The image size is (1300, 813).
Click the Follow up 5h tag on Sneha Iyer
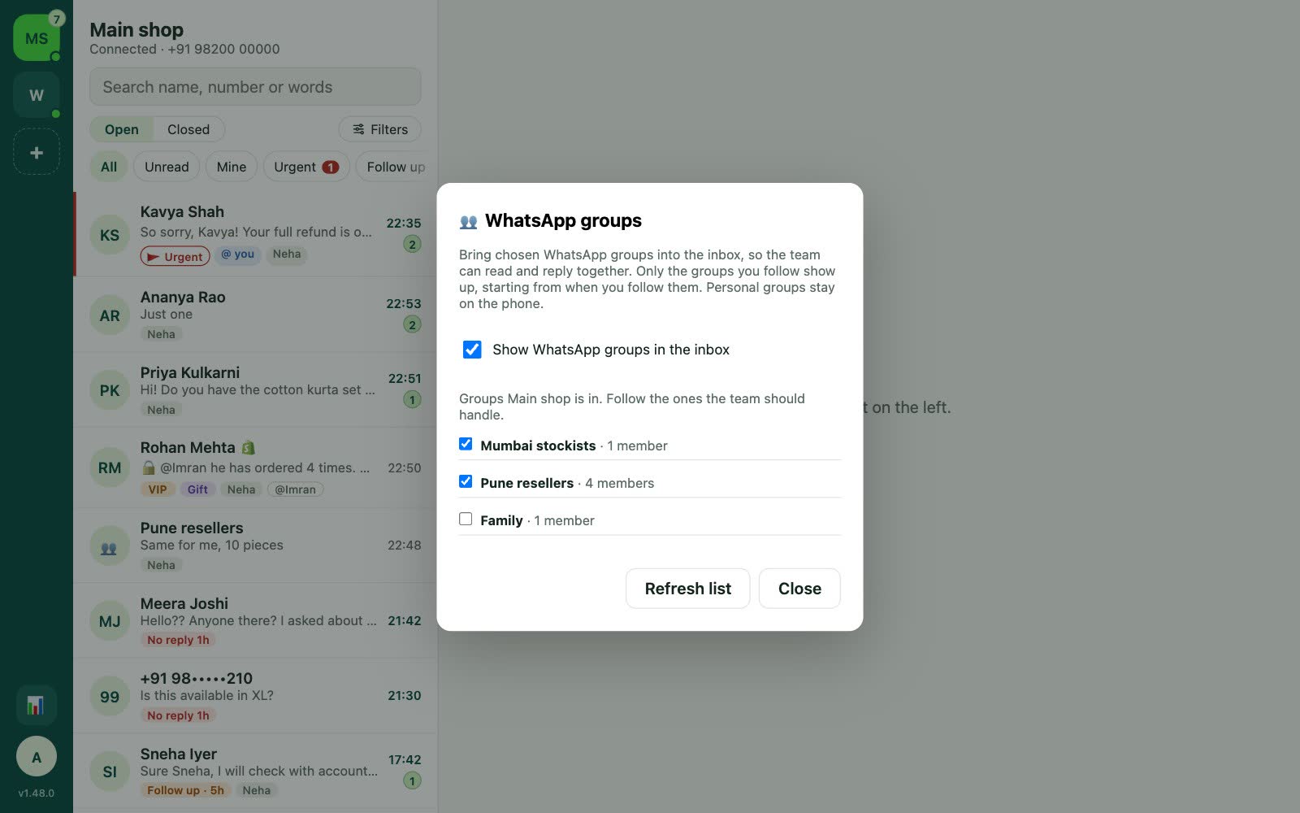(185, 790)
